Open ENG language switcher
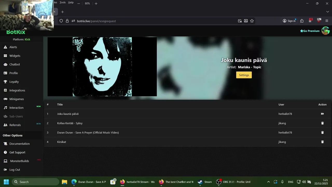 click(x=290, y=182)
